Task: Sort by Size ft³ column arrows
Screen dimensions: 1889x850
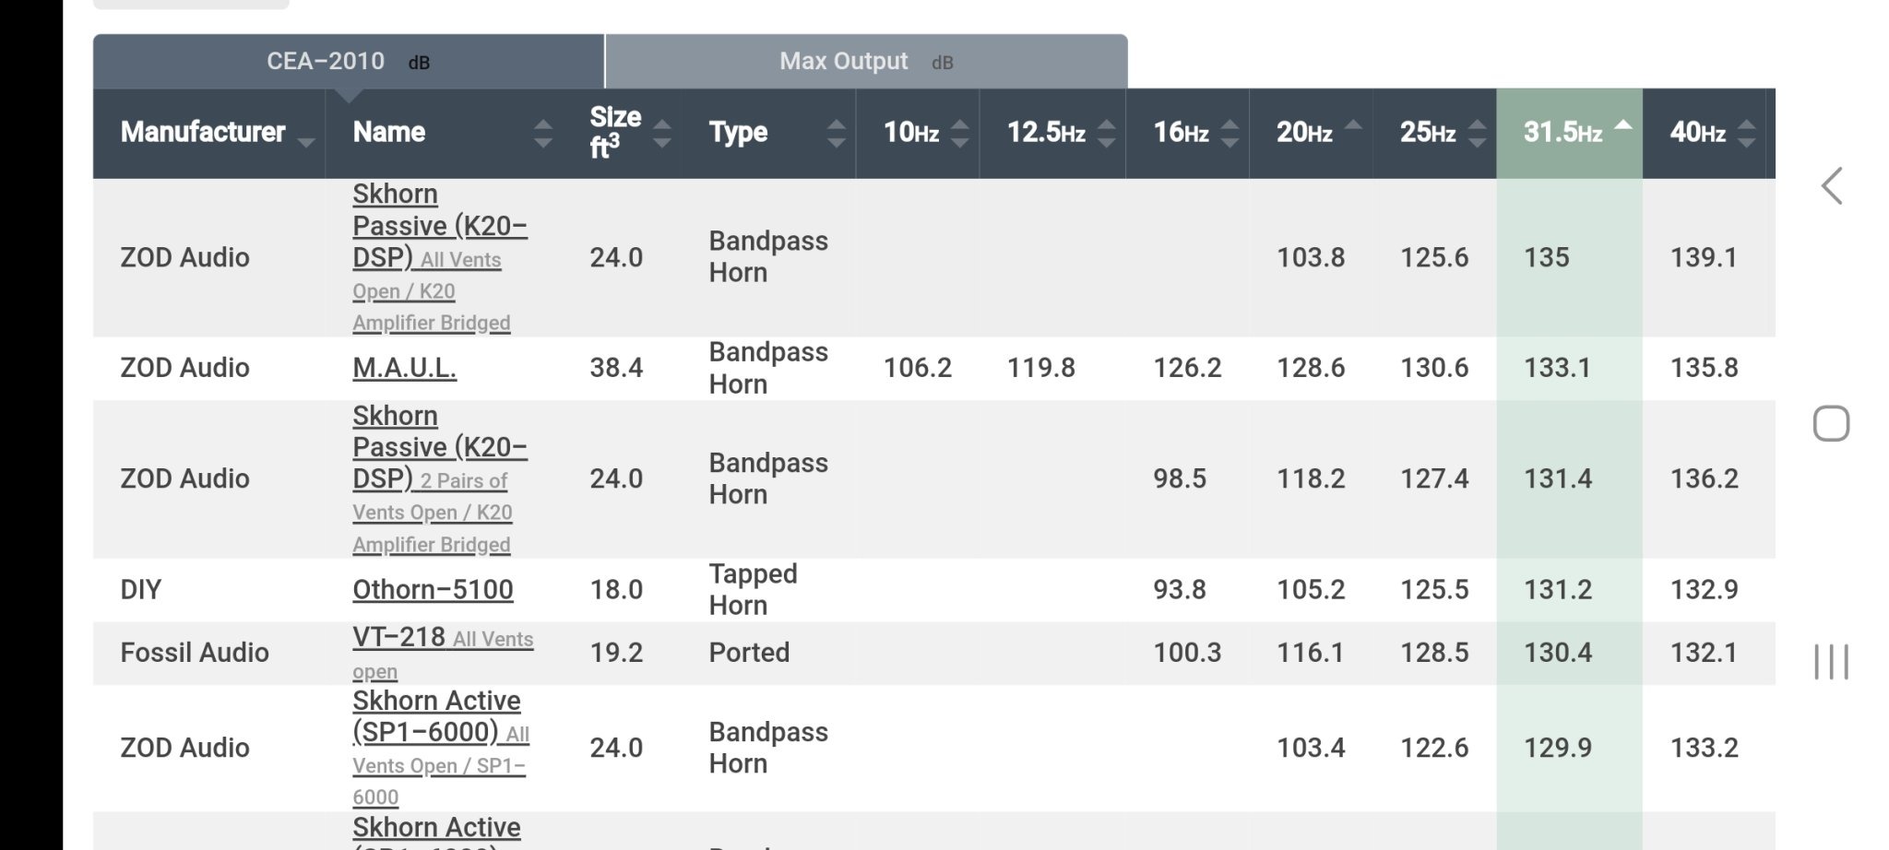Action: click(x=661, y=134)
